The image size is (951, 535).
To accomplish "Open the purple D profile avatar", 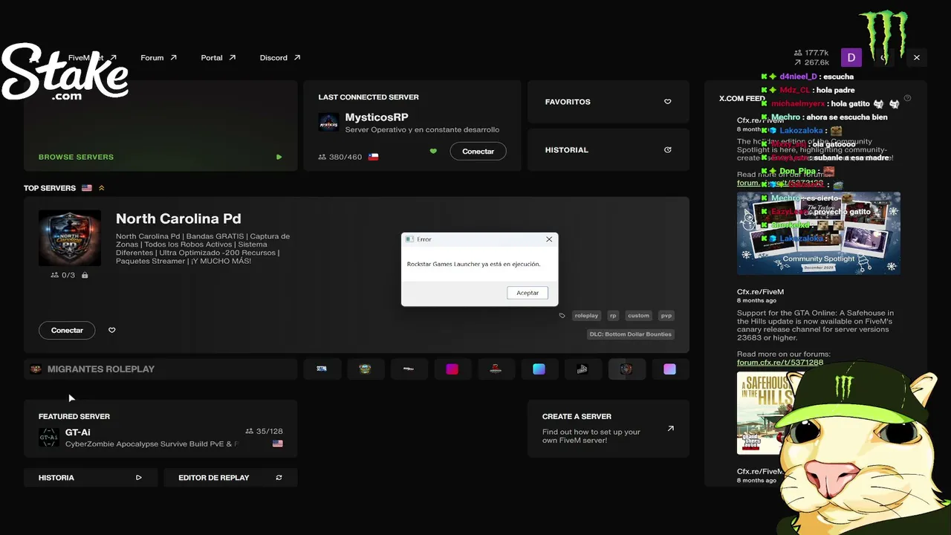I will [x=851, y=57].
